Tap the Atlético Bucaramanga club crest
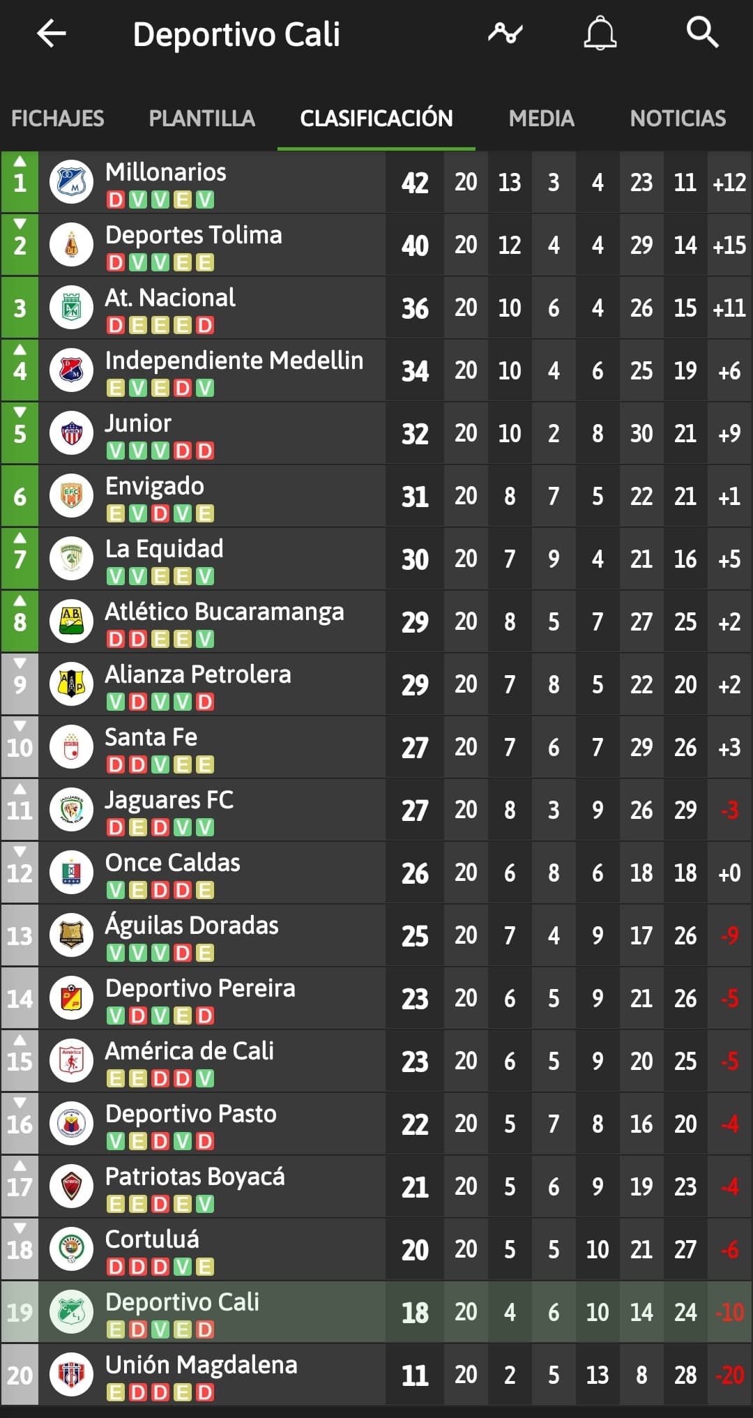 tap(71, 621)
